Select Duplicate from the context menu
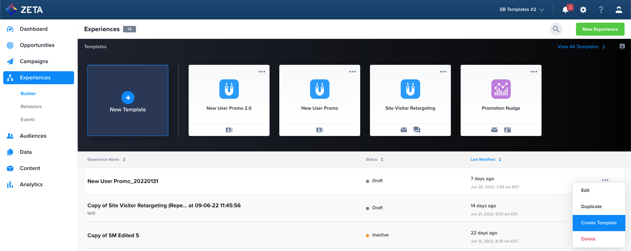Viewport: 631px width, 251px height. pyautogui.click(x=591, y=206)
